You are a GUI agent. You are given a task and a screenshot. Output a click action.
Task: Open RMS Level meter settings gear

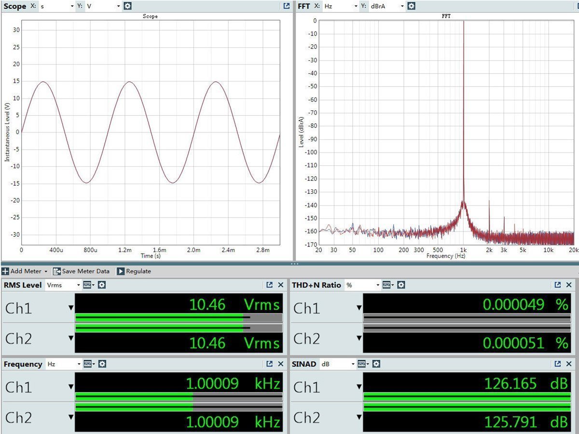click(x=102, y=285)
